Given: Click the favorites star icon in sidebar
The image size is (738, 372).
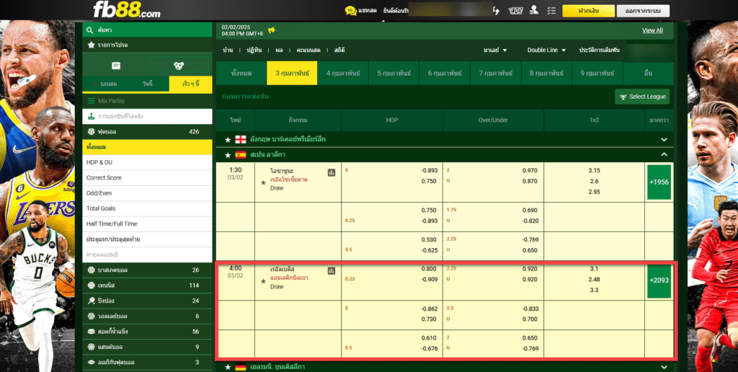Looking at the screenshot, I should (91, 45).
